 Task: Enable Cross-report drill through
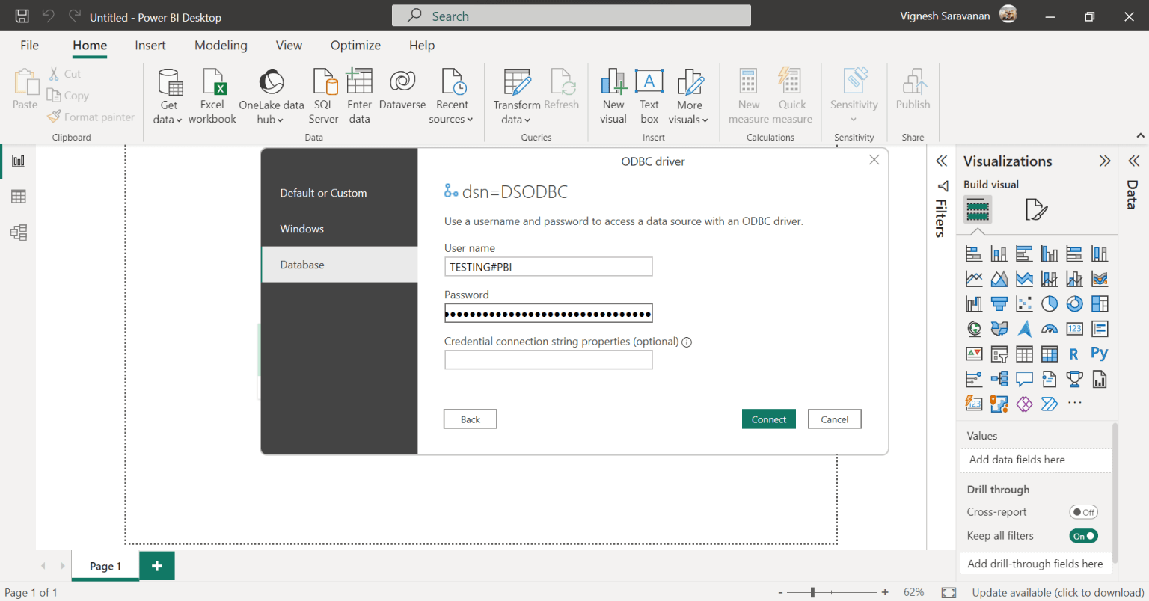click(x=1083, y=511)
